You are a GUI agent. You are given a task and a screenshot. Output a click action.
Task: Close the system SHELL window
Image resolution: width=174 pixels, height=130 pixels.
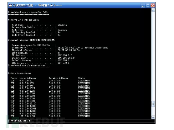point(153,5)
